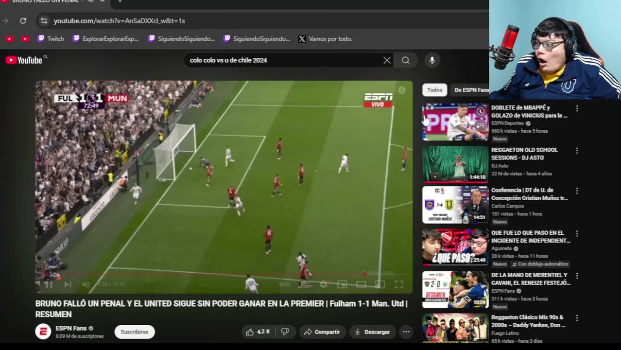The image size is (621, 350).
Task: Click Carlos Campos channel name
Action: 507,206
